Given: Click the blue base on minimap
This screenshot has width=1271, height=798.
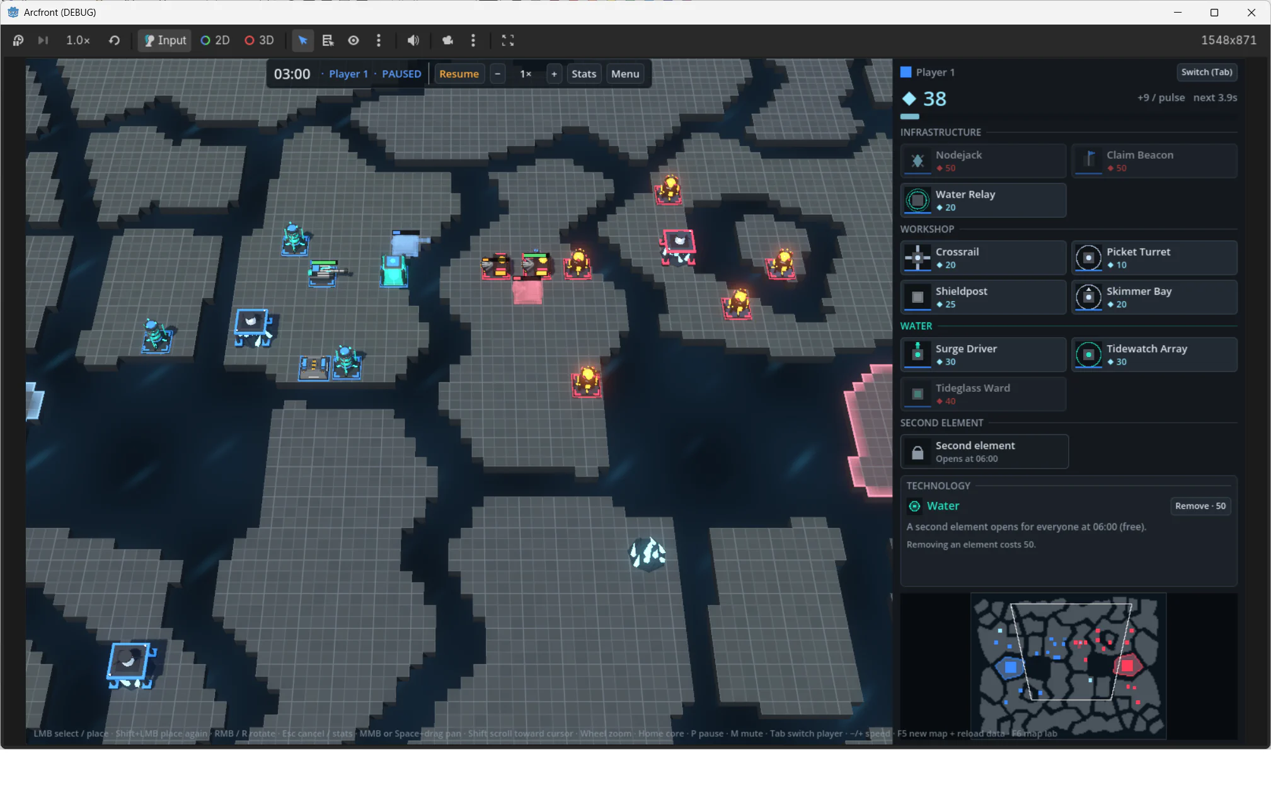Looking at the screenshot, I should (1010, 667).
